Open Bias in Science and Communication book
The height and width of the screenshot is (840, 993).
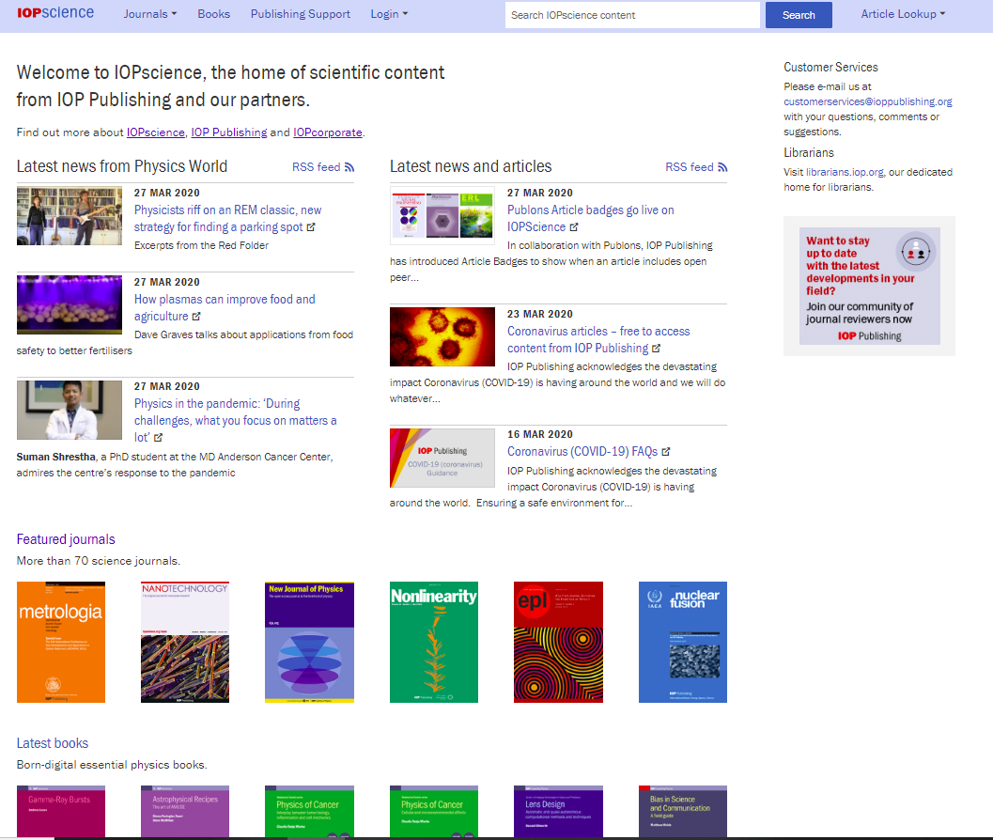[x=683, y=812]
